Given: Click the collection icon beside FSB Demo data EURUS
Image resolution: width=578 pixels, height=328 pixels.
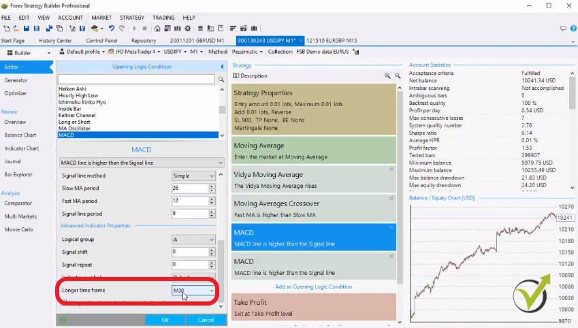Looking at the screenshot, I should point(356,52).
